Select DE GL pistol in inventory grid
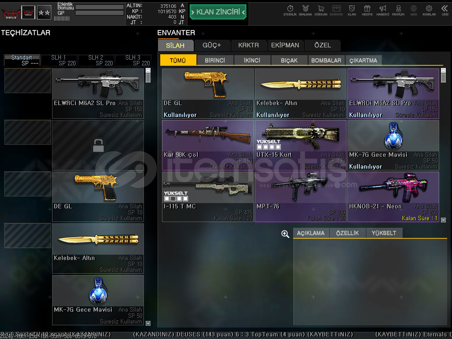Screen dimensions: 452x339 (x=208, y=94)
